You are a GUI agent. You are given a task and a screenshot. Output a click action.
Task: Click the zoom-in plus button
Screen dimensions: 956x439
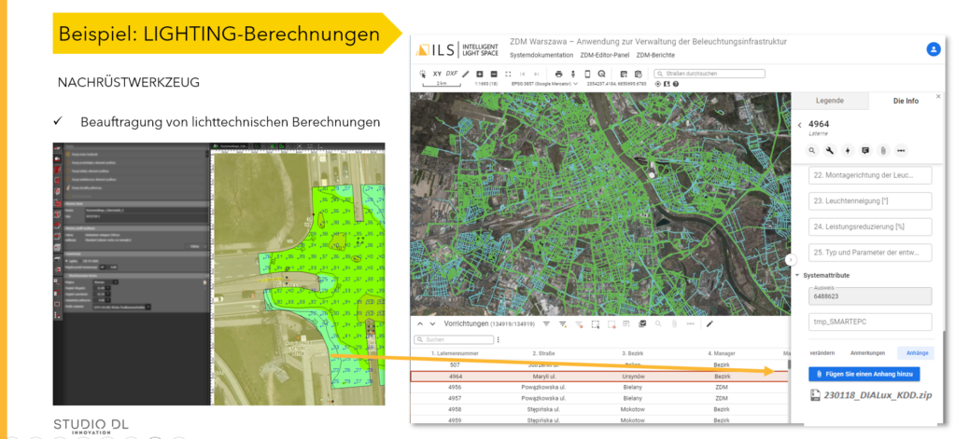pyautogui.click(x=480, y=74)
